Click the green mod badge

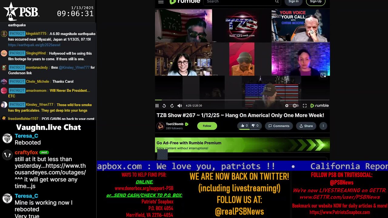(x=44, y=153)
